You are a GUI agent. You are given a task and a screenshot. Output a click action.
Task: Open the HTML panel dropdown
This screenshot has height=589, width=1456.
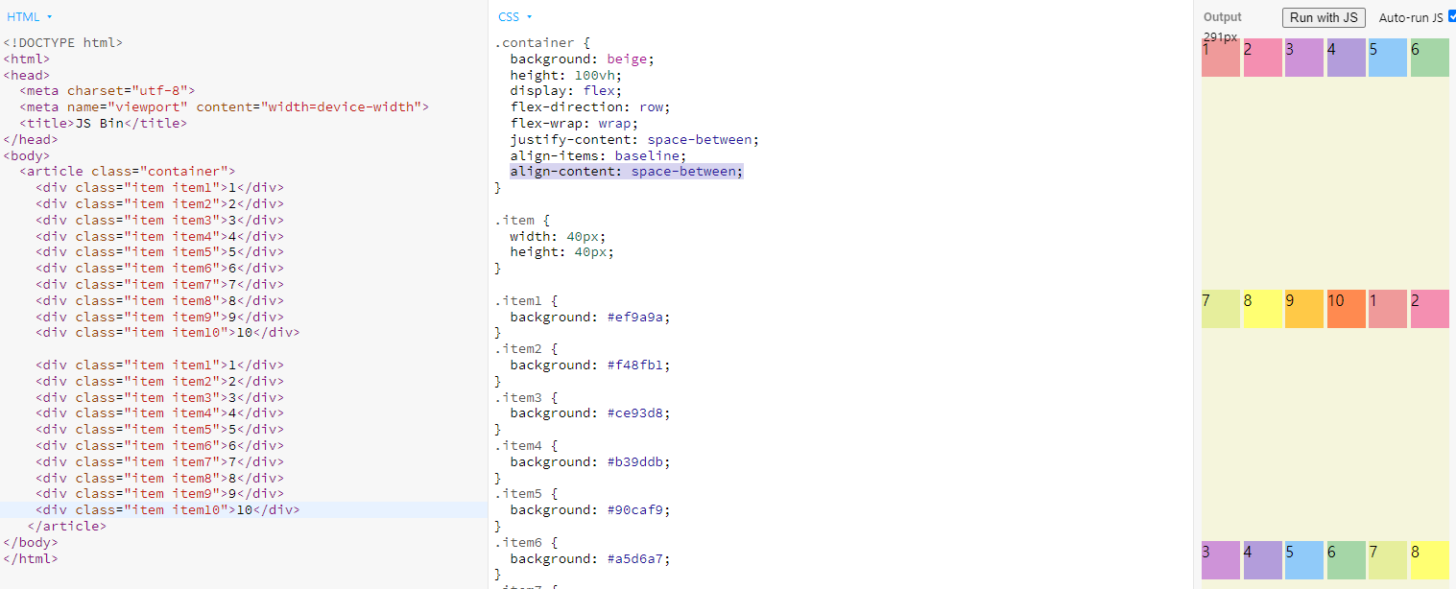30,17
